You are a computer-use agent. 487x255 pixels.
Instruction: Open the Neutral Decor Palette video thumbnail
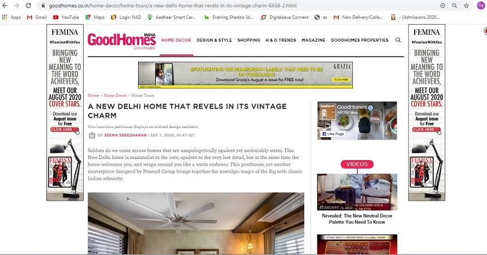[x=357, y=192]
